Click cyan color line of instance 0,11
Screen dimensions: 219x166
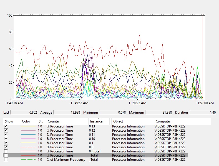[28, 135]
